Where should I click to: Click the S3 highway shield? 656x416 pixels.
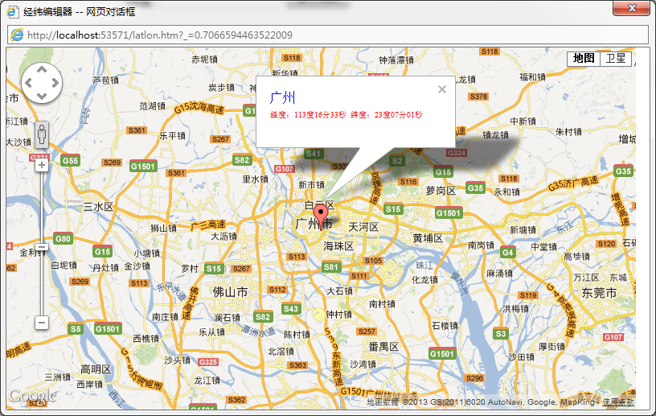coord(501,333)
